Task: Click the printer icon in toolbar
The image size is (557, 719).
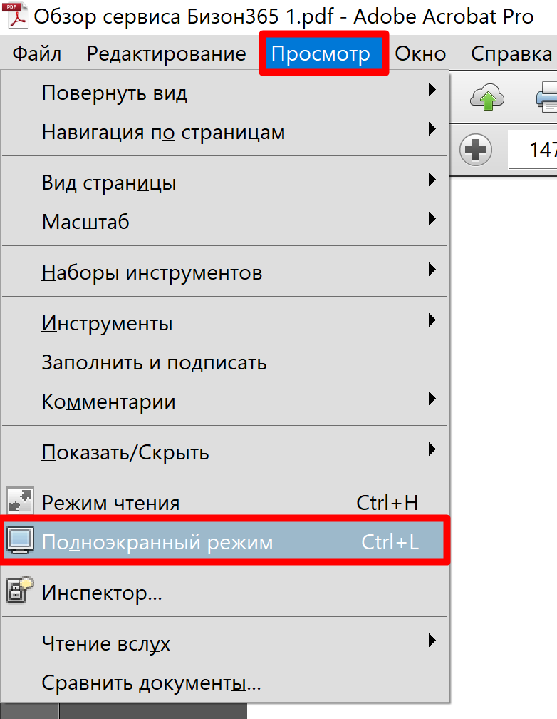Action: pyautogui.click(x=547, y=98)
